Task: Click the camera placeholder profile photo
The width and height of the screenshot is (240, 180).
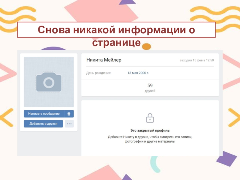Action: click(x=49, y=82)
